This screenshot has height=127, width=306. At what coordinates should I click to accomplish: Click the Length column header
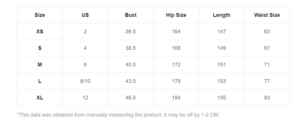click(x=221, y=15)
